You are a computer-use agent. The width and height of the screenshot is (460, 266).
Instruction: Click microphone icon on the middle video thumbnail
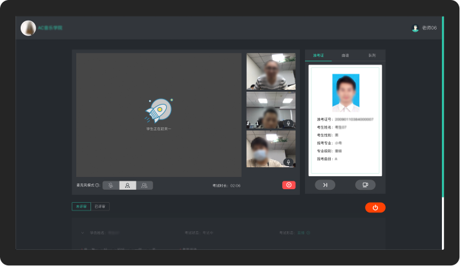pos(288,123)
